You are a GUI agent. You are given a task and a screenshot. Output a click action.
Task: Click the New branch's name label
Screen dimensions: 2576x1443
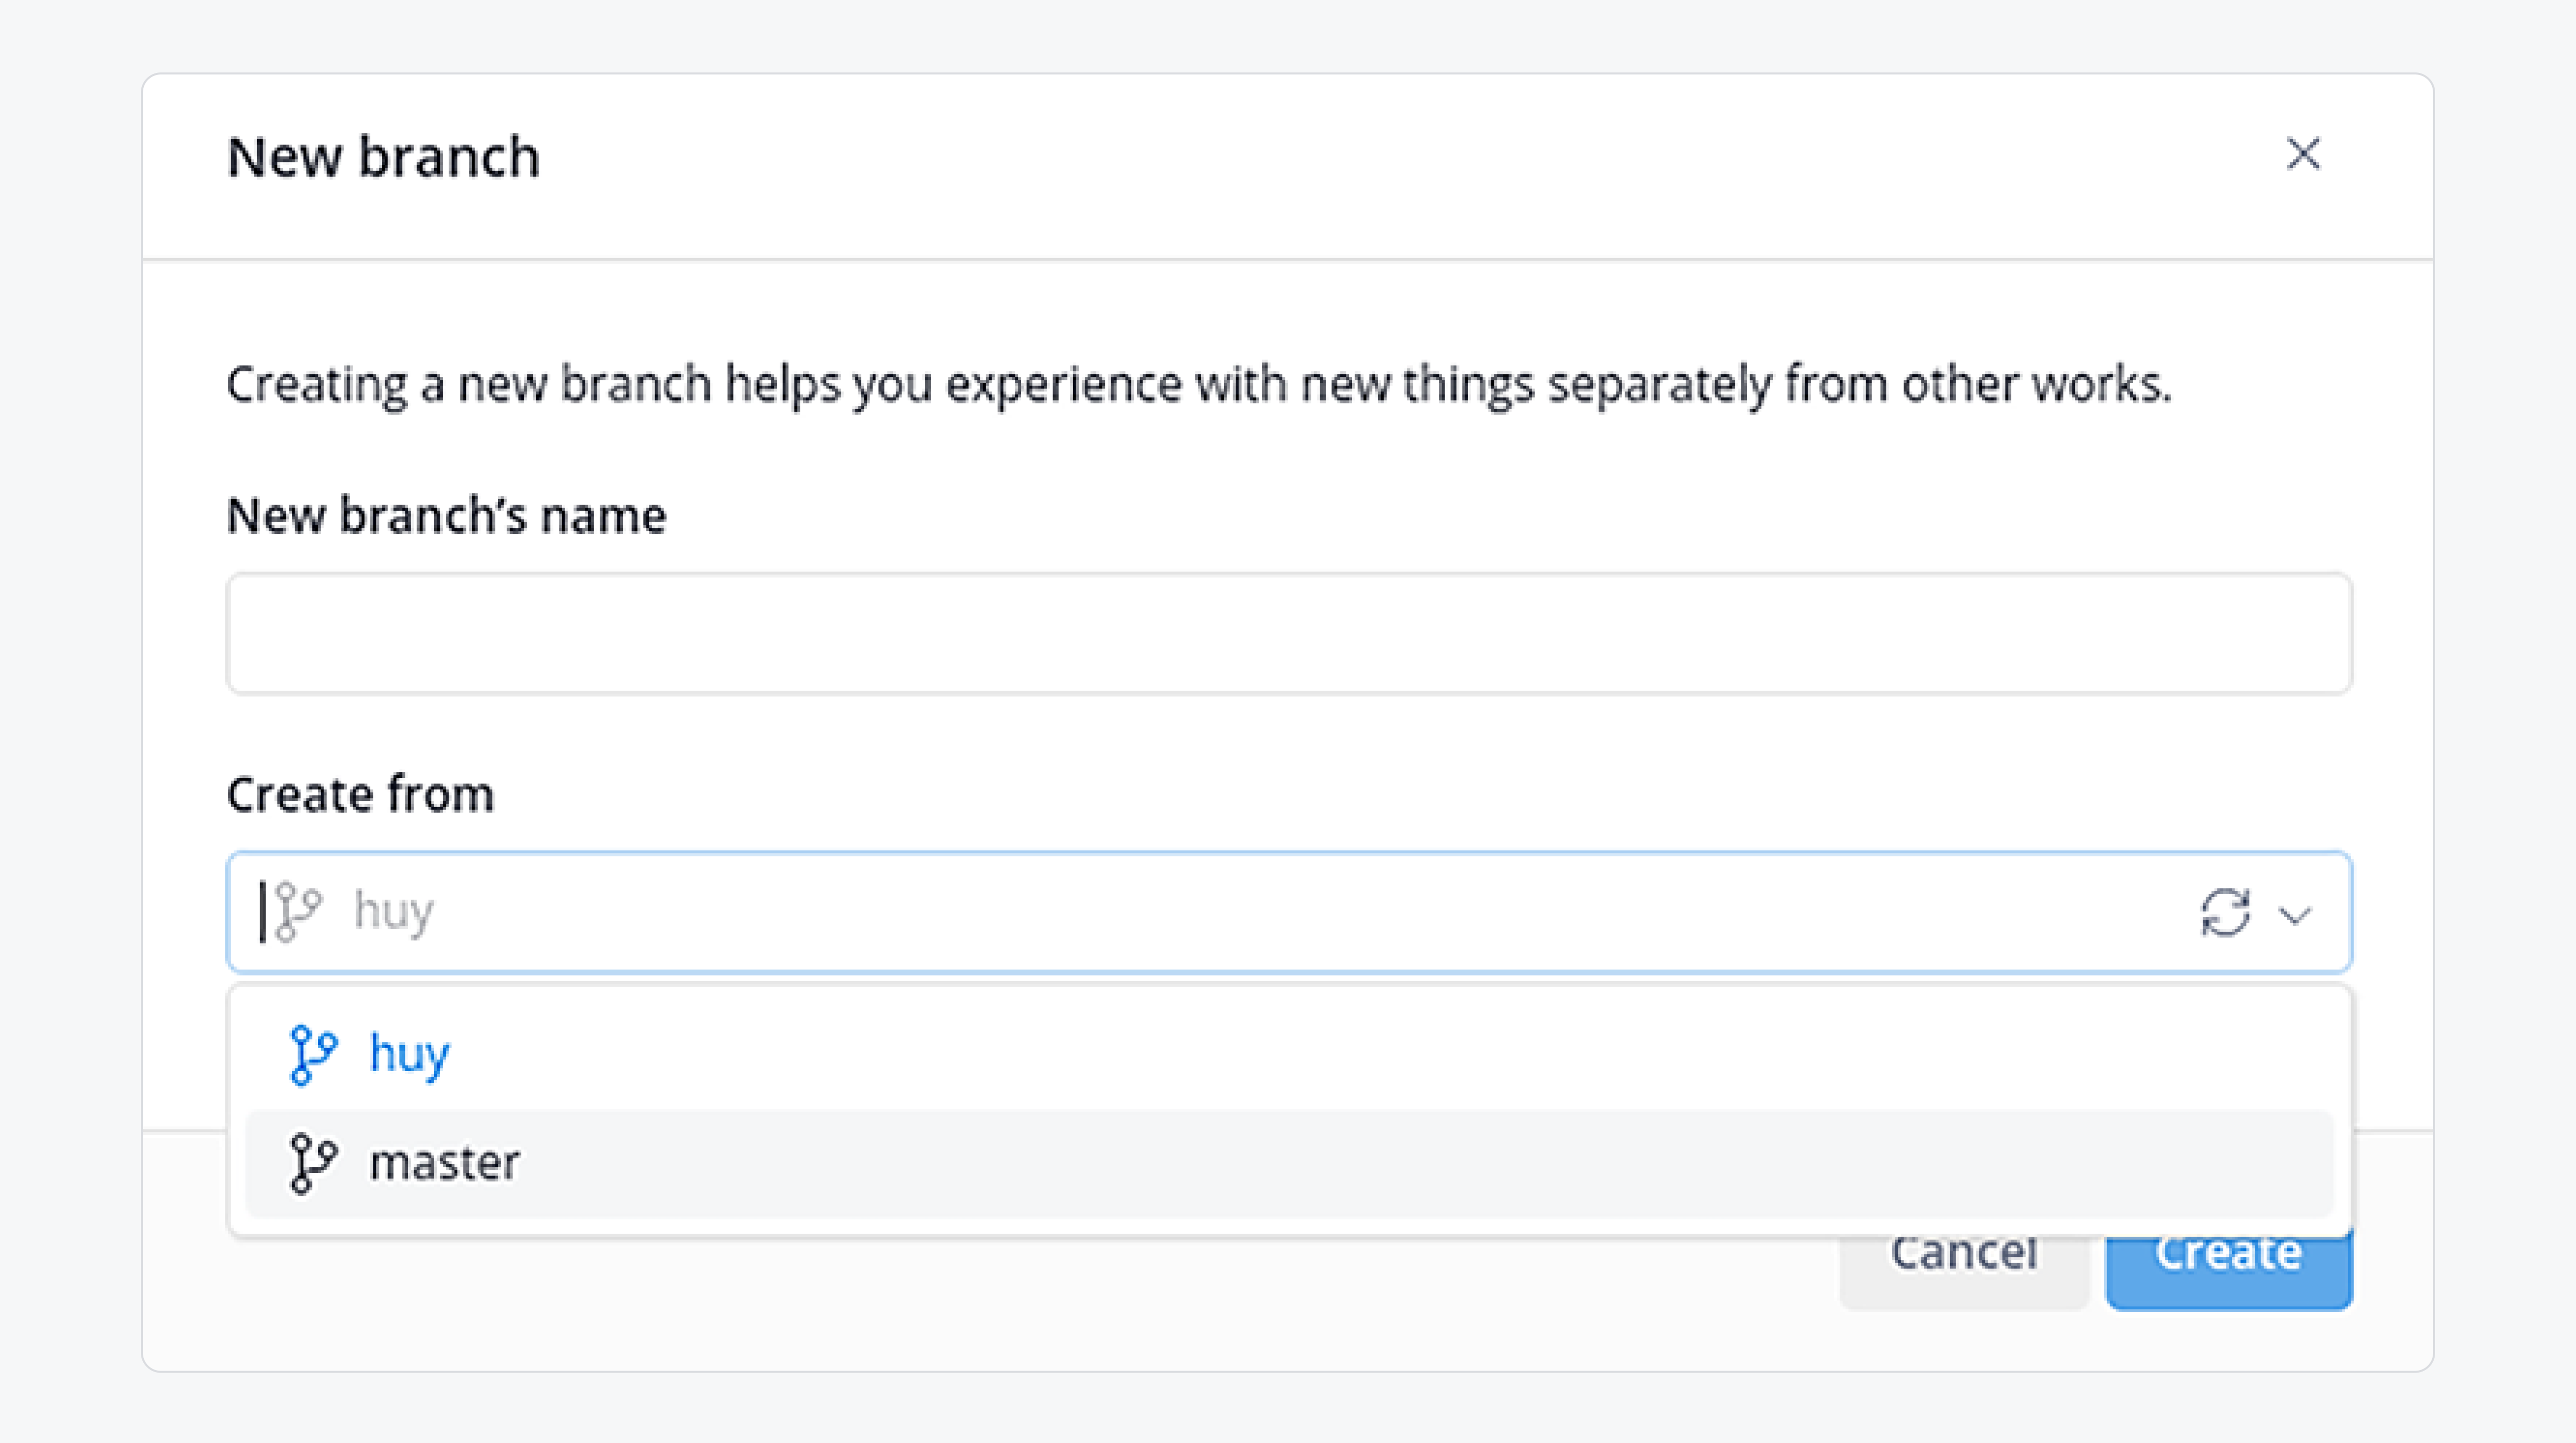tap(446, 516)
